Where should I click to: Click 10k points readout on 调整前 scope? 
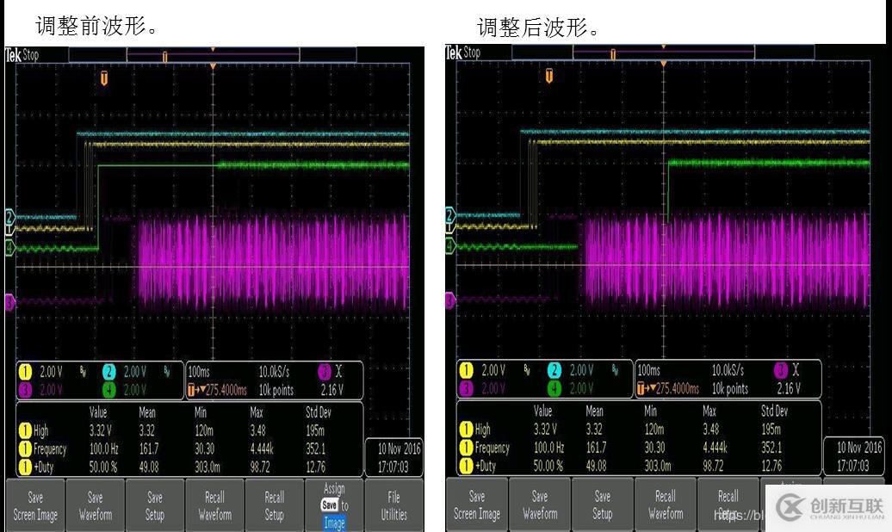[276, 390]
